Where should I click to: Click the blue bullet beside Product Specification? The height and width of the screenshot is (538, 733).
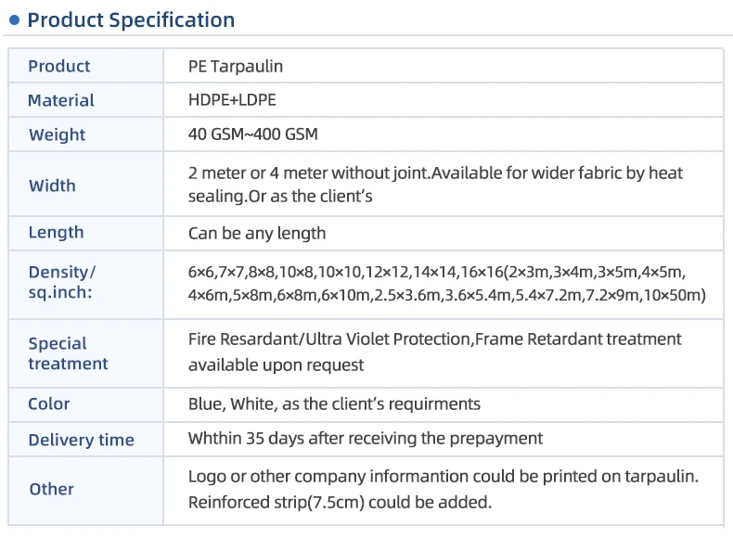14,19
